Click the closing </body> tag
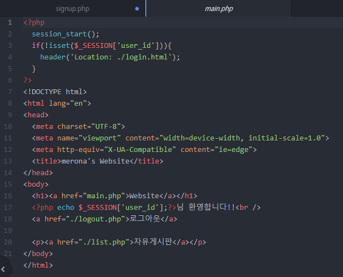Viewport: 343px width, 277px height. [38, 254]
